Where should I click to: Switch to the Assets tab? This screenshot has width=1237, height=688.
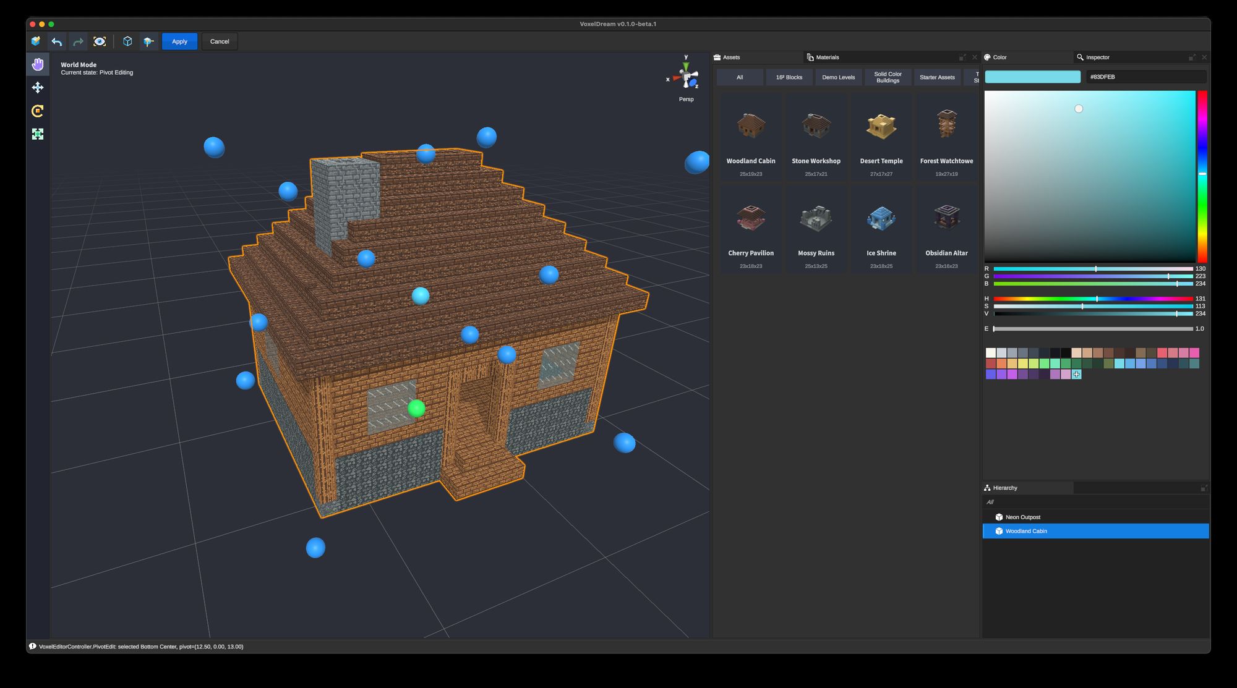tap(757, 57)
